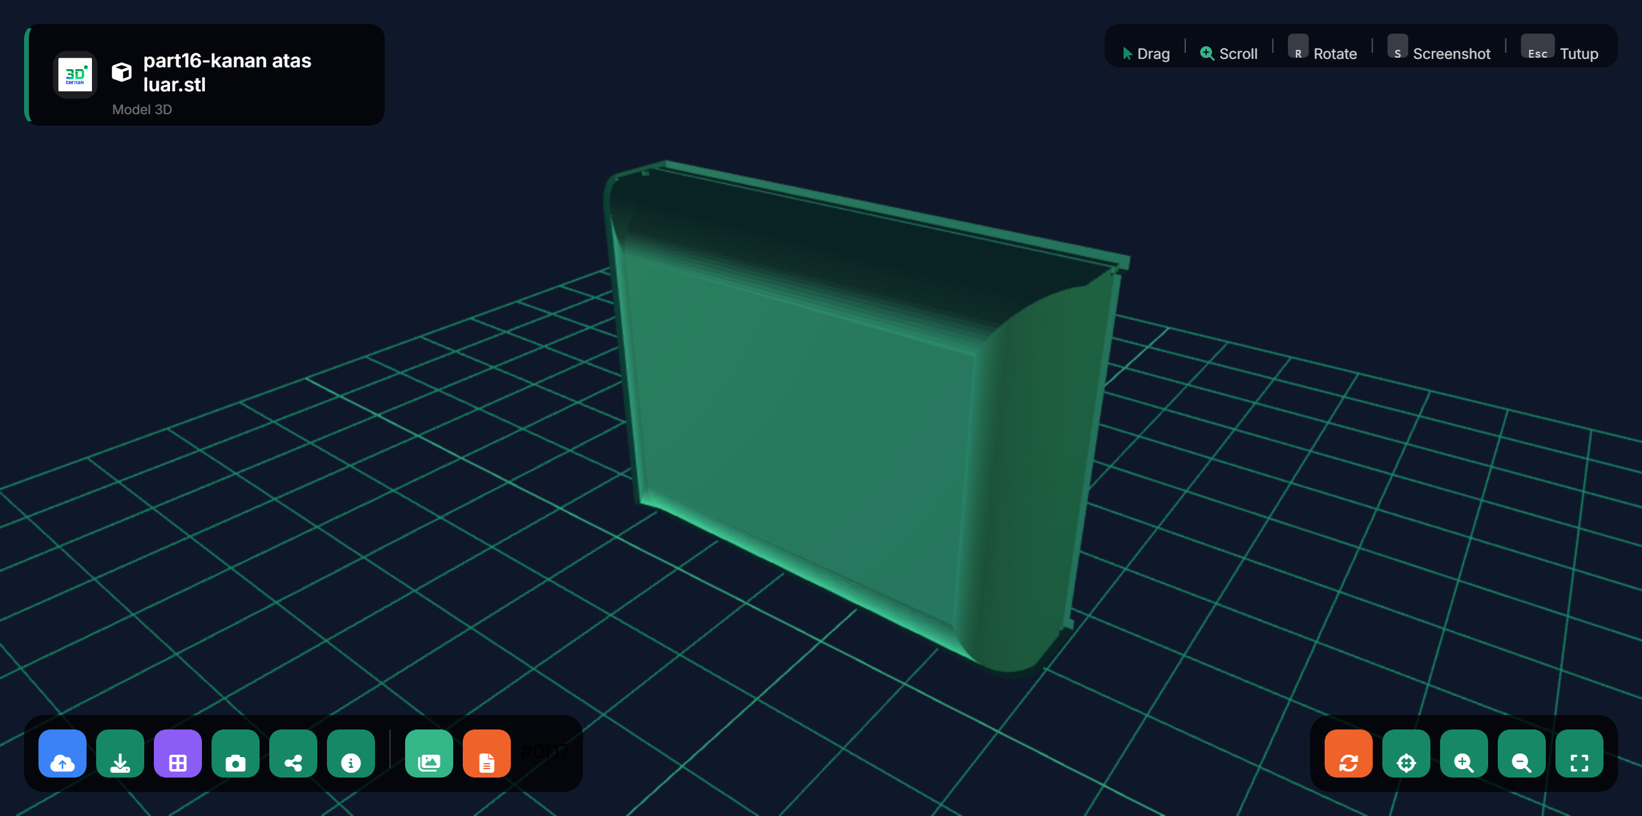Screen dimensions: 1642x816
Task: Click the orange document file button
Action: 486,754
